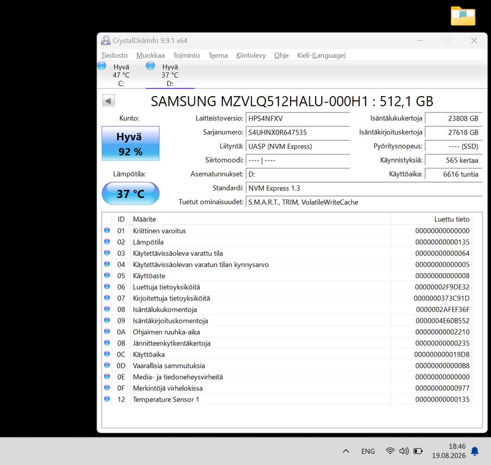Show hidden icons in the system tray
Image resolution: width=491 pixels, height=465 pixels.
pyautogui.click(x=346, y=451)
